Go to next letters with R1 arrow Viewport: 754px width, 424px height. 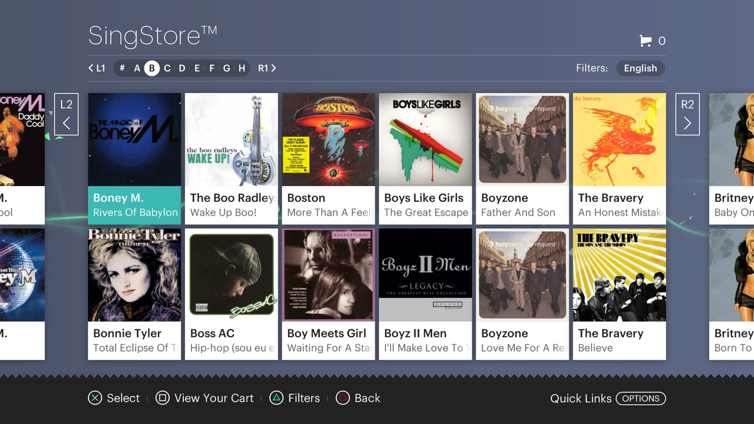(267, 68)
